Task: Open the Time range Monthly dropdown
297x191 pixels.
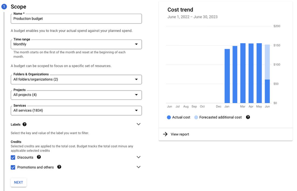Action: click(x=76, y=44)
